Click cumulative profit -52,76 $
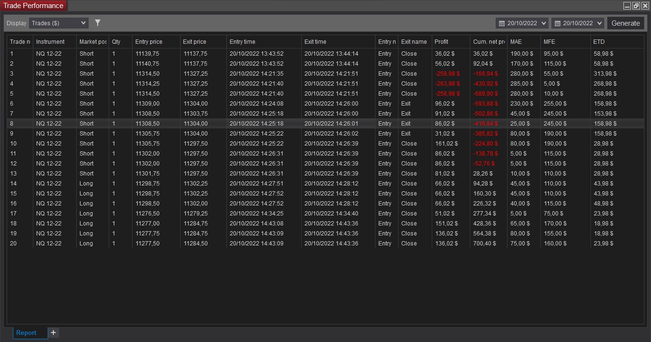The height and width of the screenshot is (342, 651). tap(484, 164)
